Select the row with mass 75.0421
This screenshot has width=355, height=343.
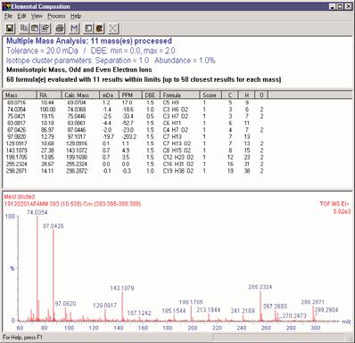[136, 116]
